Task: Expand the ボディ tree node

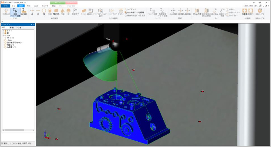Action: pyautogui.click(x=3, y=31)
